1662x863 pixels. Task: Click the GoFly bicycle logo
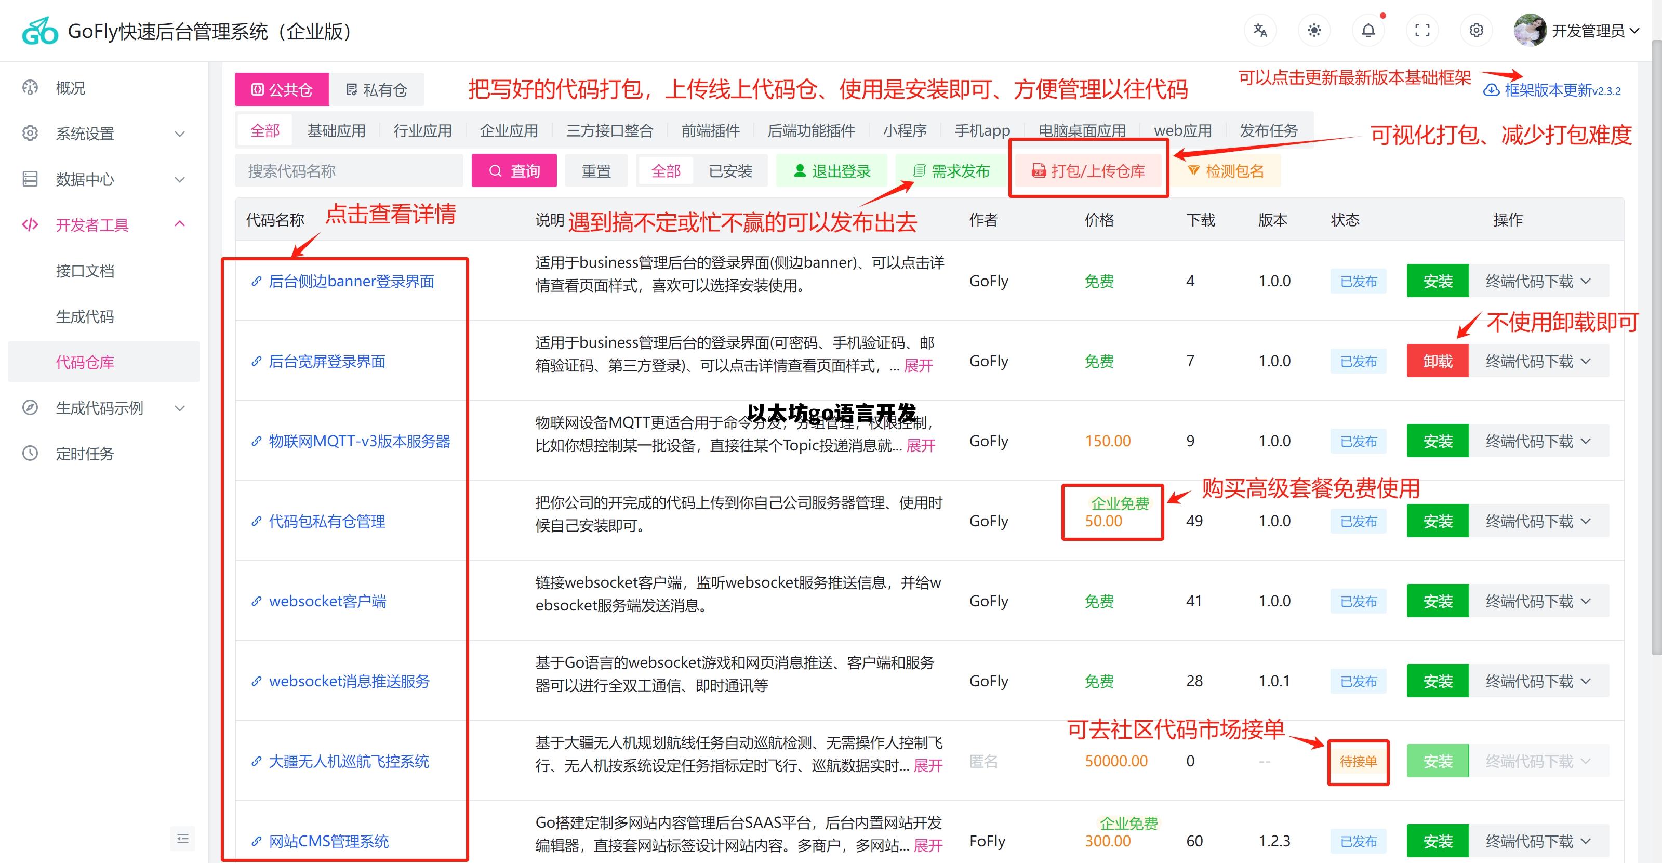[40, 31]
